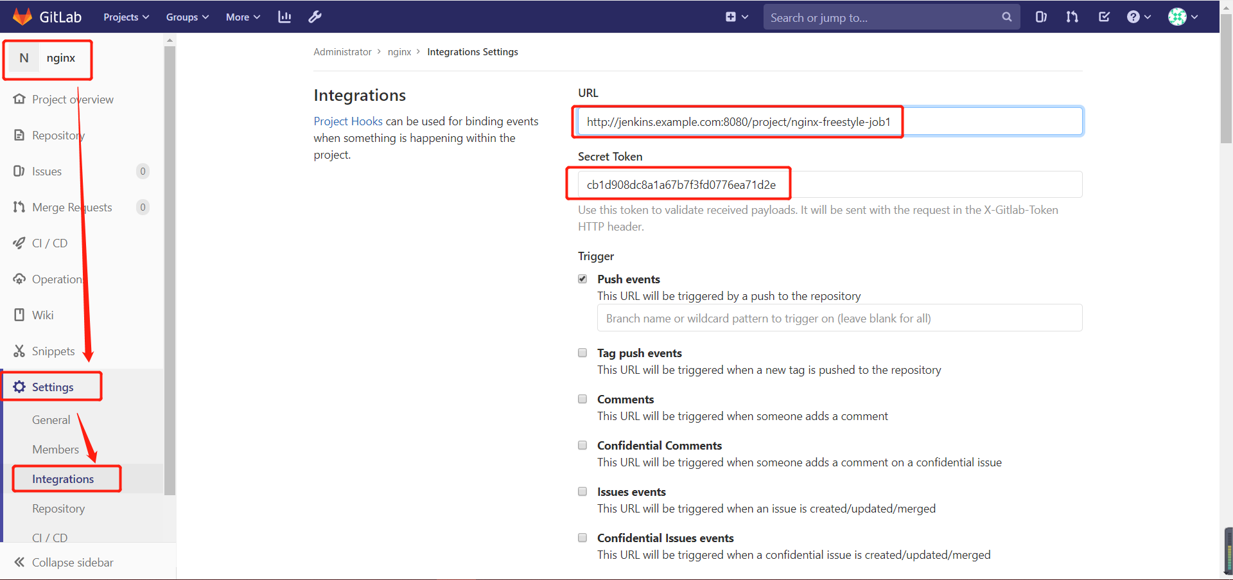
Task: Expand the Projects dropdown menu
Action: click(127, 17)
